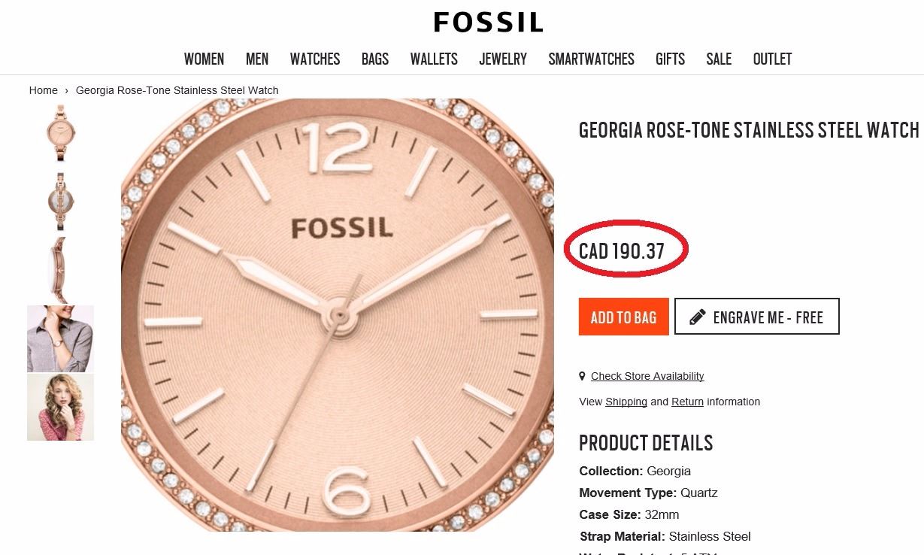This screenshot has width=924, height=555.
Task: Open the Shipping information link
Action: pyautogui.click(x=626, y=402)
